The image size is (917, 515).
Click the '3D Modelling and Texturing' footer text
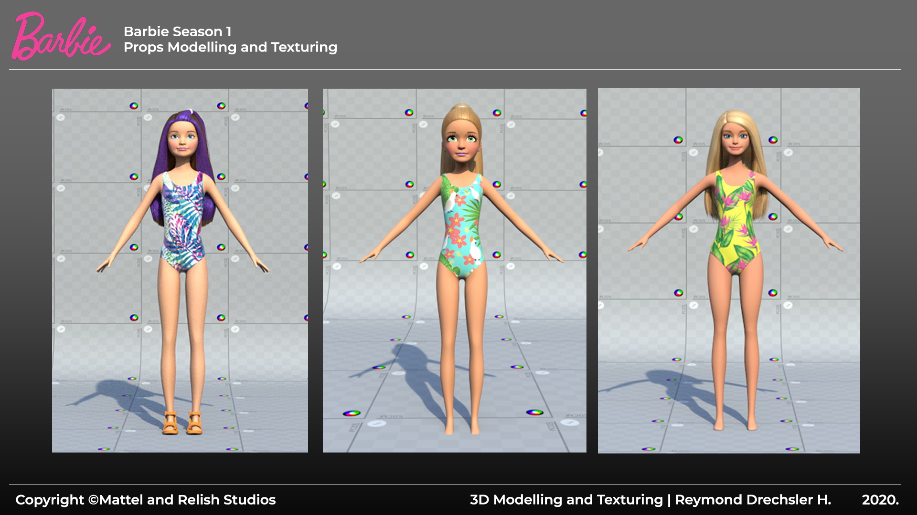pyautogui.click(x=566, y=499)
